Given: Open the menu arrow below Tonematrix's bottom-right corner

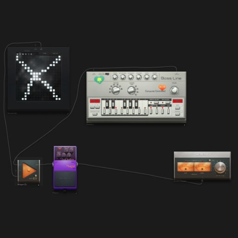Looking at the screenshot, I should (x=68, y=113).
